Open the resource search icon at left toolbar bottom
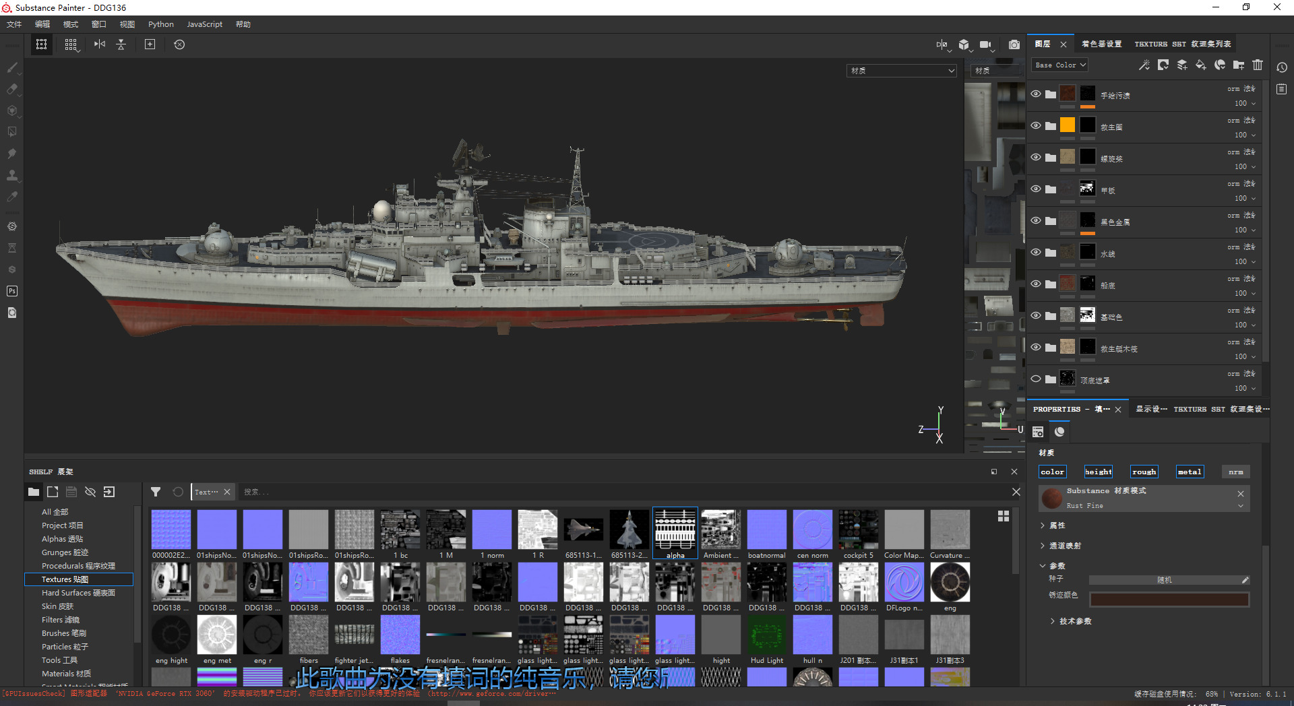The image size is (1294, 706). [x=12, y=313]
